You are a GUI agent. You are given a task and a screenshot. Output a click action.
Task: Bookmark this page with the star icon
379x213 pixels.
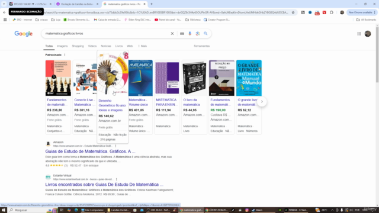tap(293, 12)
